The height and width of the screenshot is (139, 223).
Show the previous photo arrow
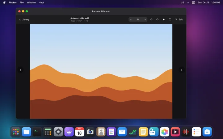click(20, 70)
